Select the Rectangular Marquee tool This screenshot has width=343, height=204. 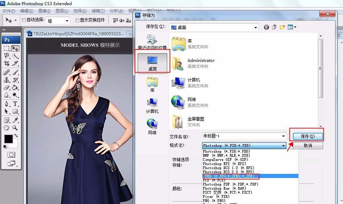pos(6,48)
